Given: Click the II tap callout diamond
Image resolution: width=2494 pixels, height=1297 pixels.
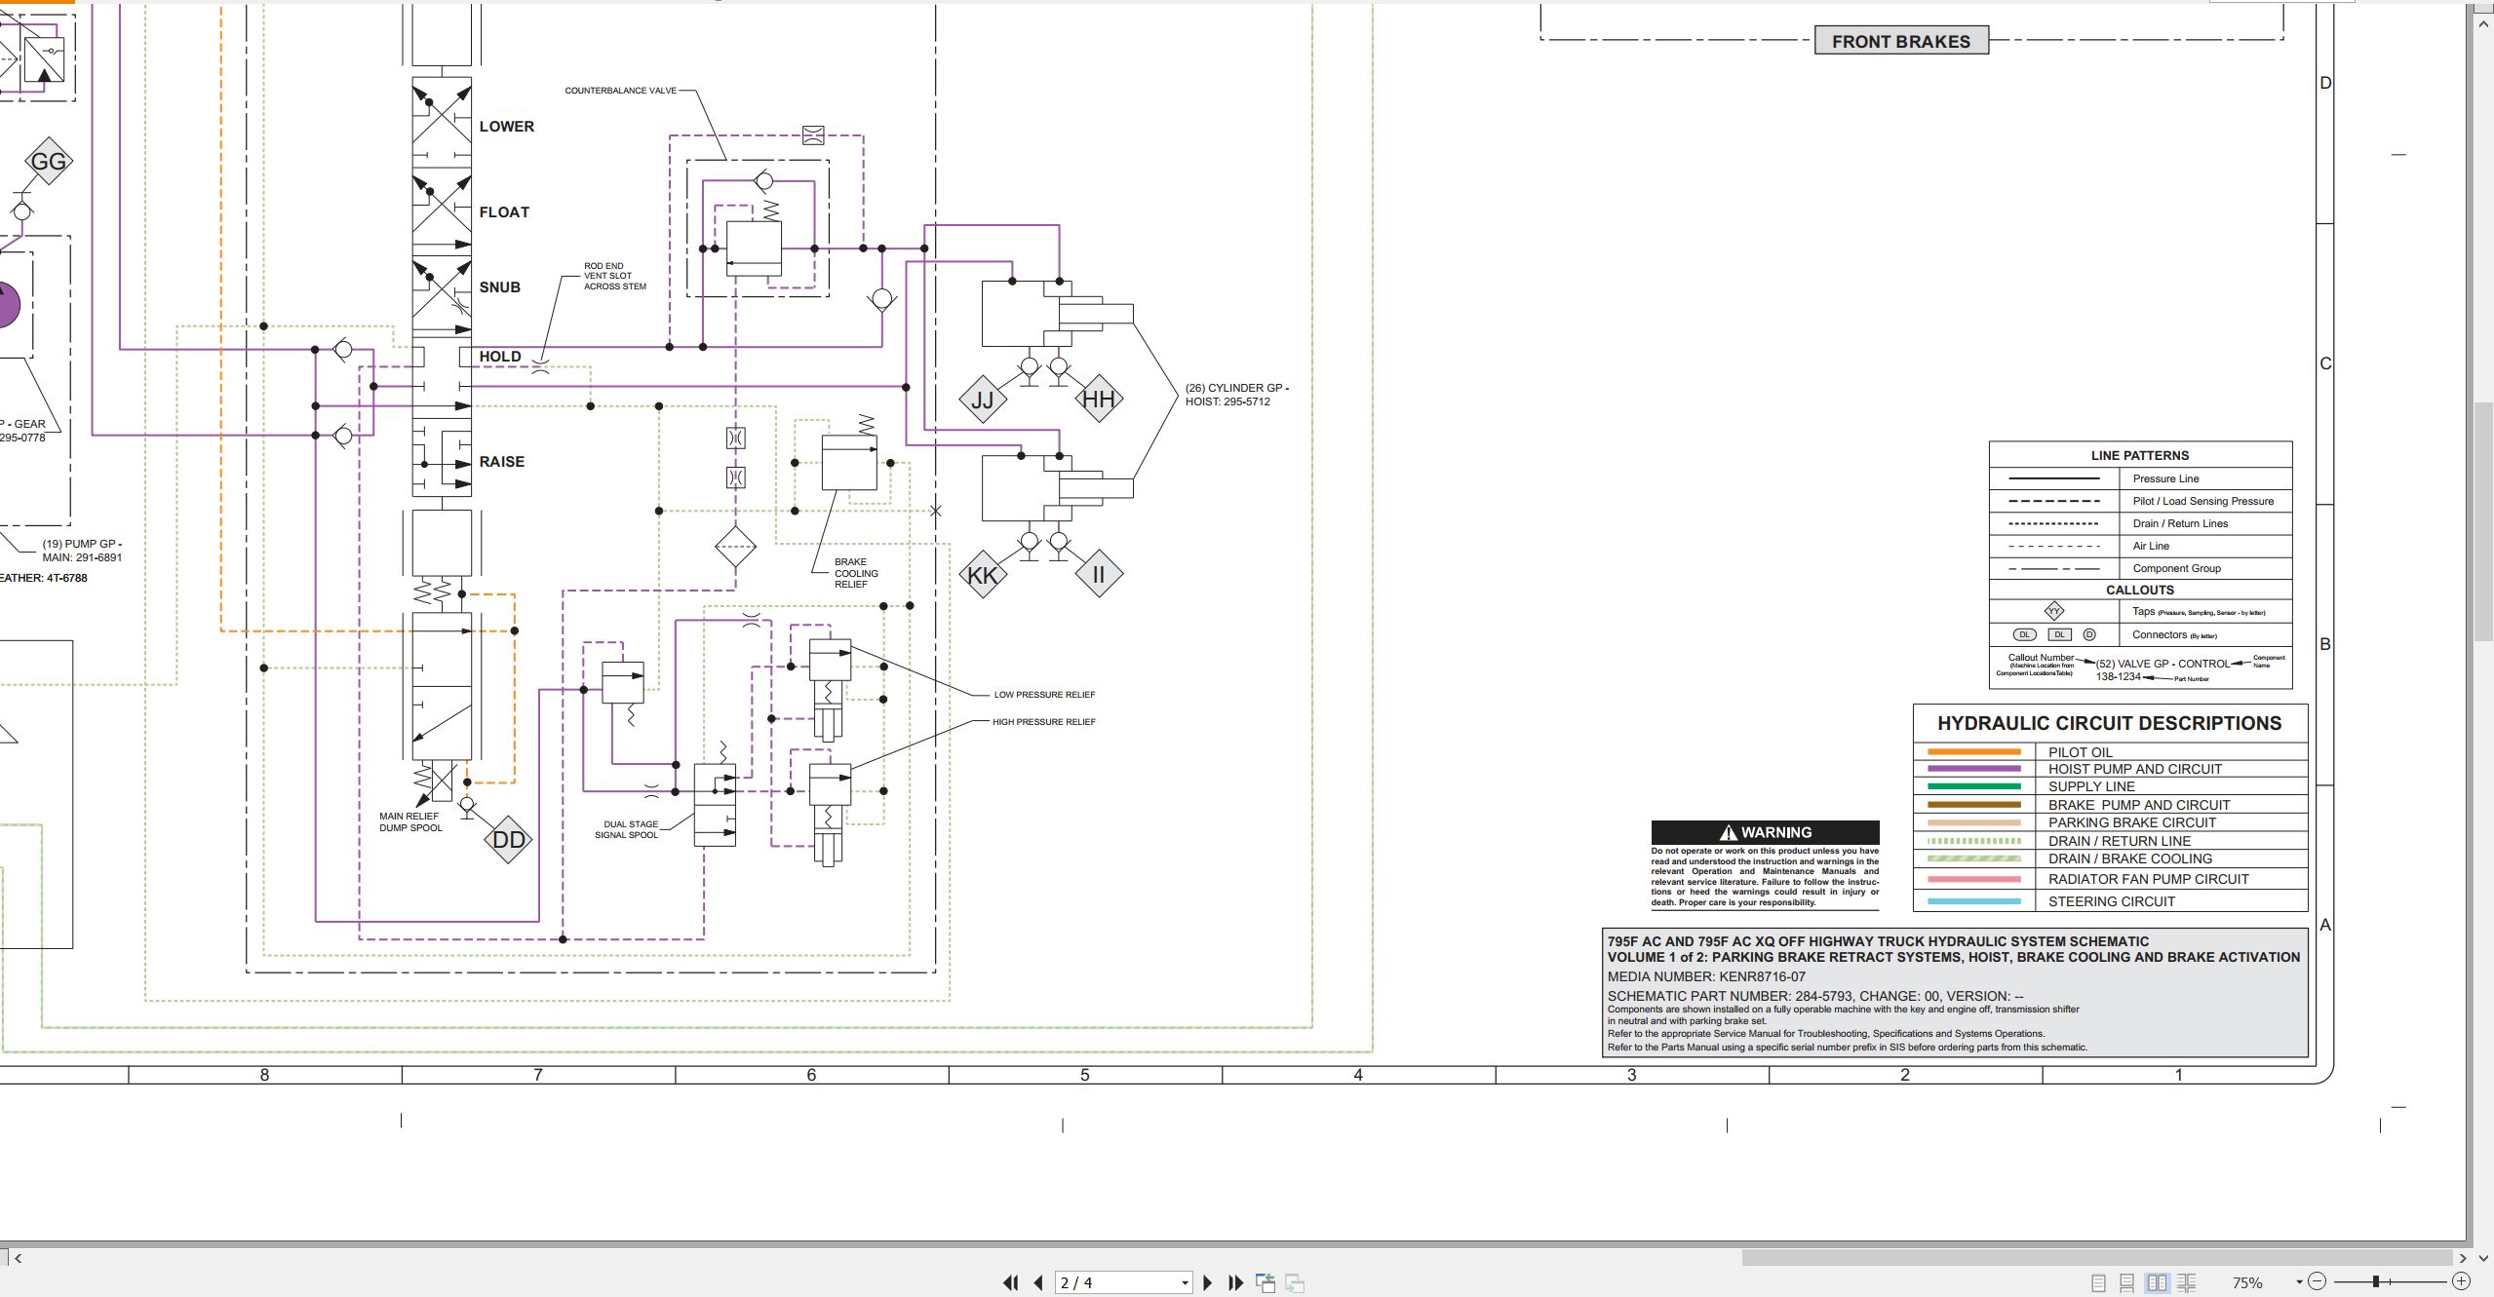Looking at the screenshot, I should 1099,574.
